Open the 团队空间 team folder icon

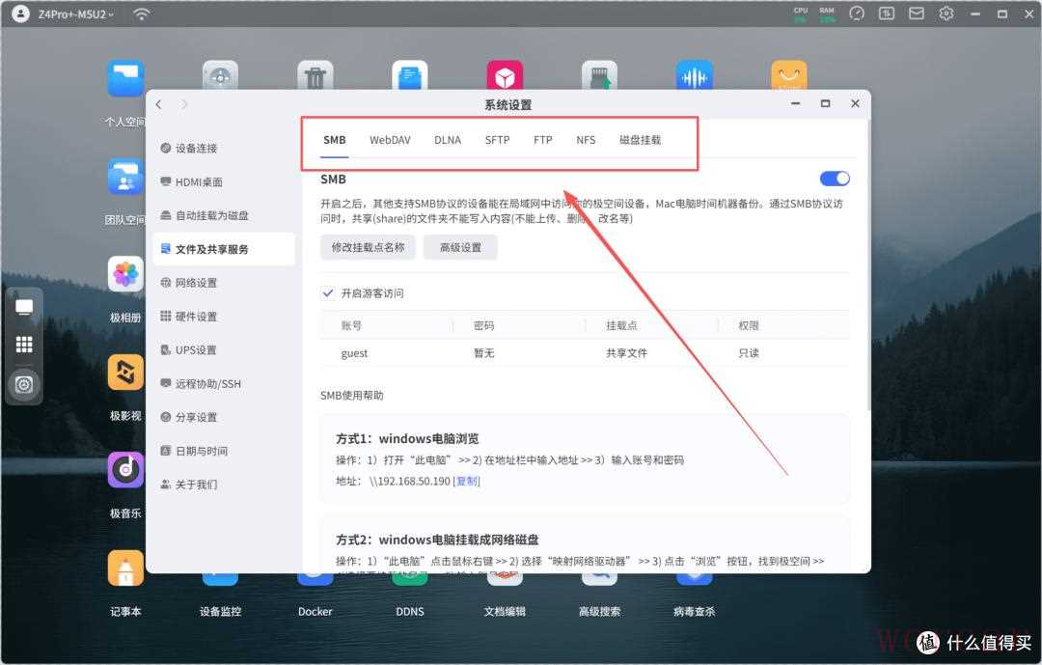[125, 178]
